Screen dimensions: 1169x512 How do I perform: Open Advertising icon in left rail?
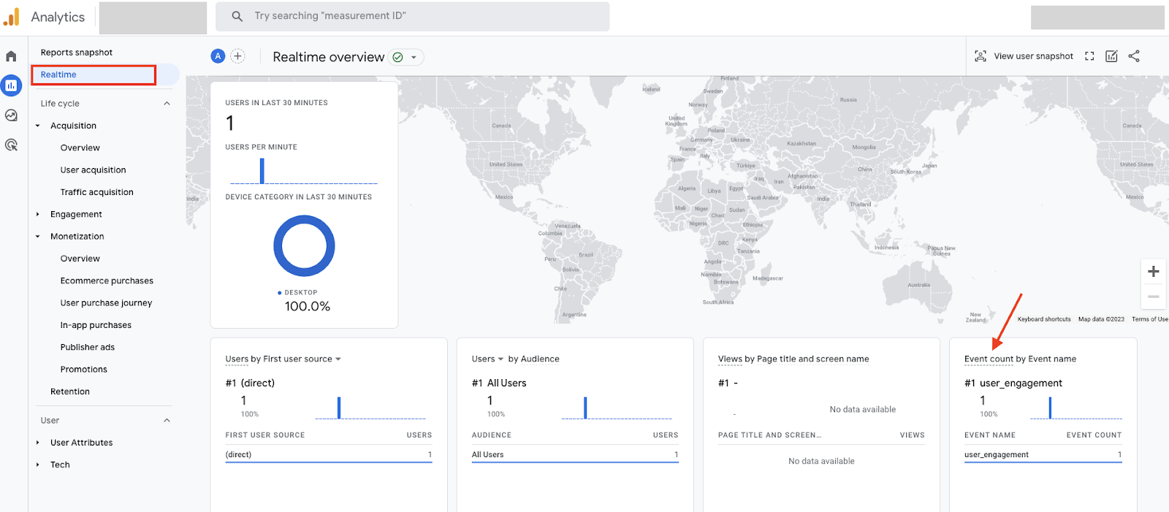[11, 145]
